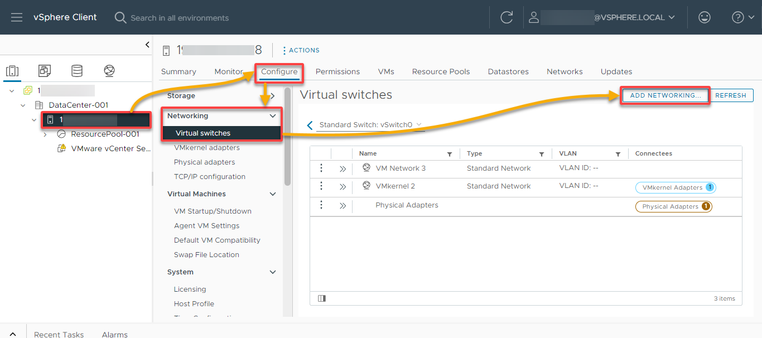Open the Resource Pools tab
This screenshot has width=762, height=338.
(441, 71)
